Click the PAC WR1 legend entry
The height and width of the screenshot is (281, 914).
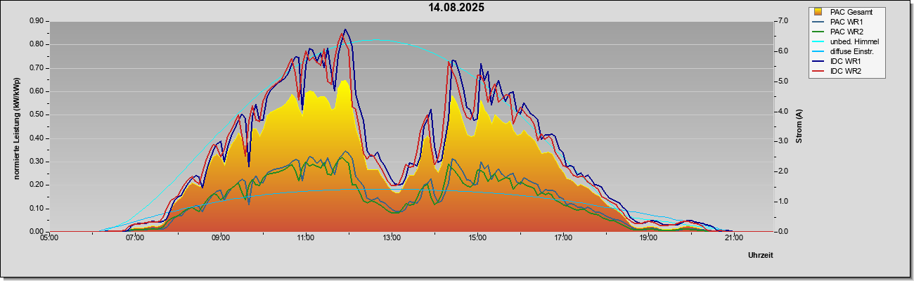click(x=838, y=22)
